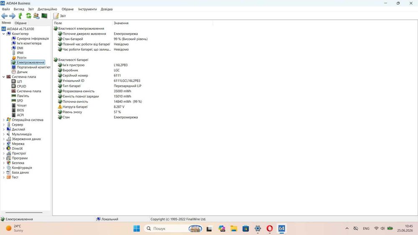This screenshot has height=235, width=418.
Task: Click the База даних tree icon
Action: pos(8,173)
